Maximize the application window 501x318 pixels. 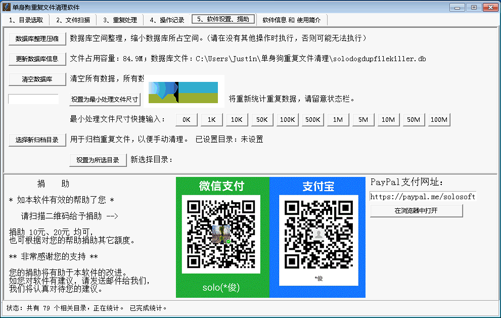[474, 8]
